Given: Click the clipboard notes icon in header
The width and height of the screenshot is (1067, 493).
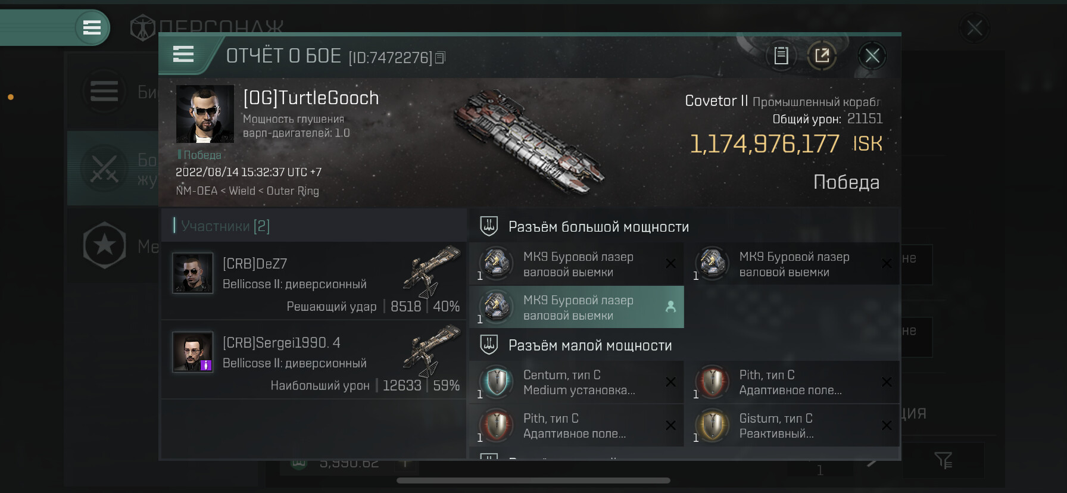Looking at the screenshot, I should click(x=781, y=56).
